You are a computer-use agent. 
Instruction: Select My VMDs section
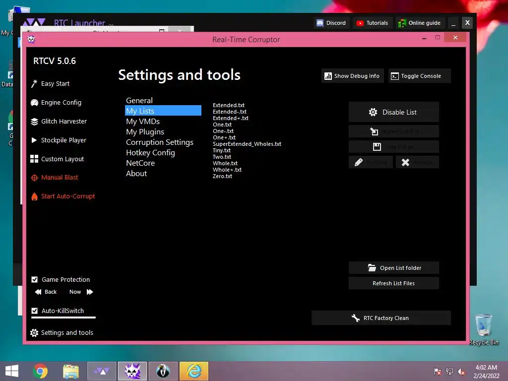143,121
